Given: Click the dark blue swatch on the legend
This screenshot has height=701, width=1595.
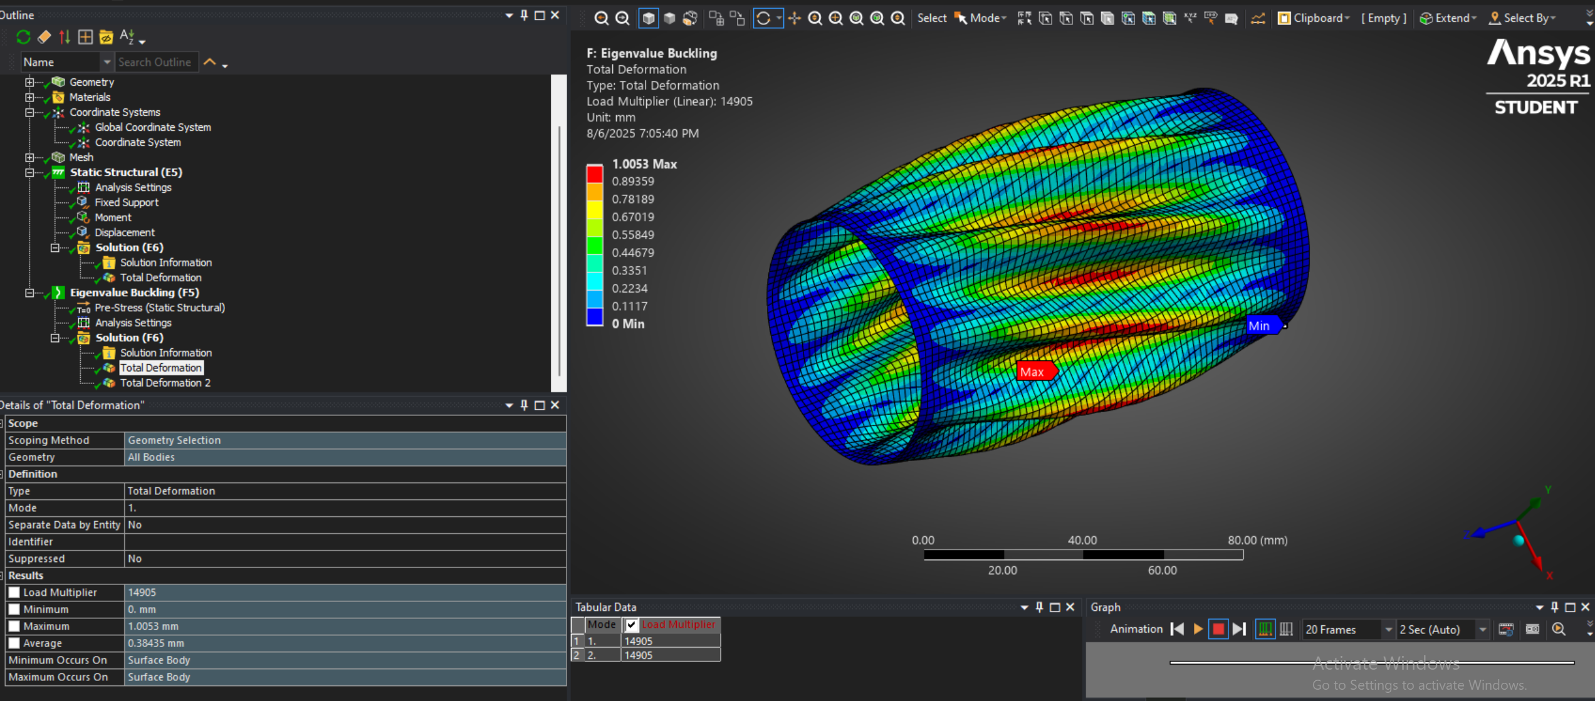Looking at the screenshot, I should [x=595, y=317].
